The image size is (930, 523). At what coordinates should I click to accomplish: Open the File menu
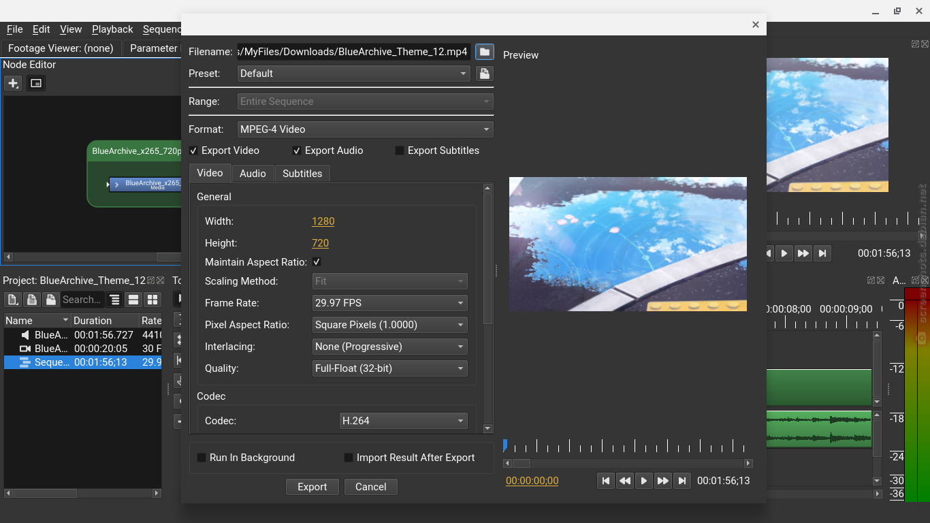click(x=15, y=29)
